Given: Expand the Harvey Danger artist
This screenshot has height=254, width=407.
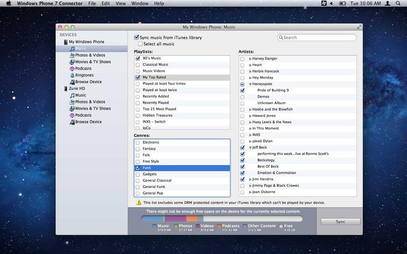Looking at the screenshot, I should [250, 58].
